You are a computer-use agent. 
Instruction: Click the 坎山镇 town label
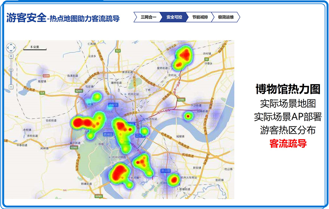click(228, 169)
